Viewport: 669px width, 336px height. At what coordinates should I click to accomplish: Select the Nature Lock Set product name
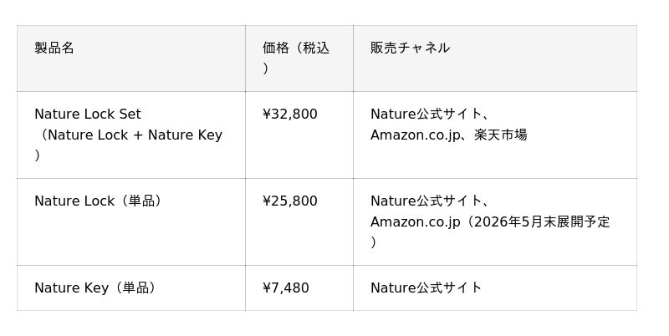88,115
